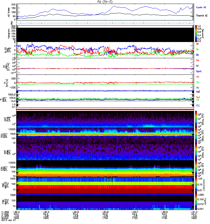210x224 pixels.
Task: Select the Themis AE legend label
Action: click(202, 16)
